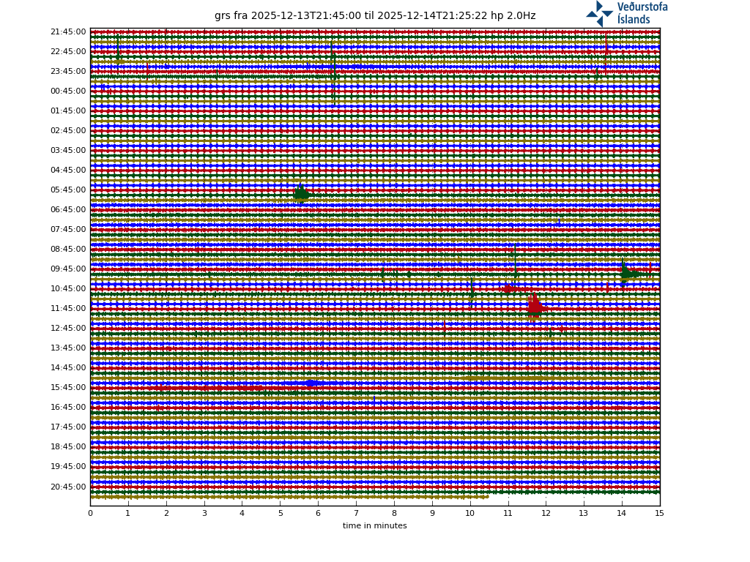
Task: Select the 21:45:00 time label
Action: (68, 32)
